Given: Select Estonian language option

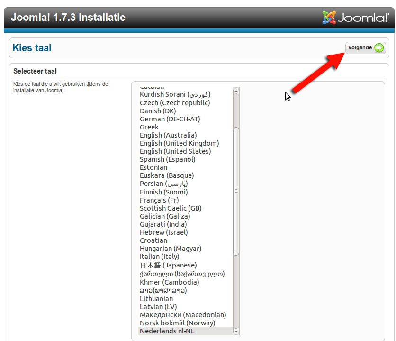Looking at the screenshot, I should pyautogui.click(x=186, y=167).
